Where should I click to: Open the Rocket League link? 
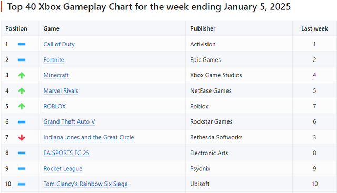coord(63,169)
